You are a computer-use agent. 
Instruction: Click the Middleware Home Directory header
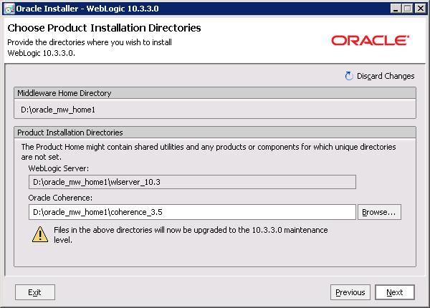click(x=215, y=93)
